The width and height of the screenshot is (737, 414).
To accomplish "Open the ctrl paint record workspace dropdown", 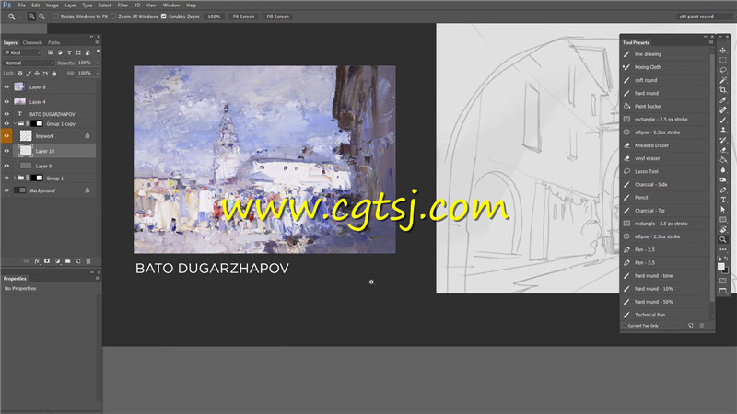I will [x=705, y=17].
